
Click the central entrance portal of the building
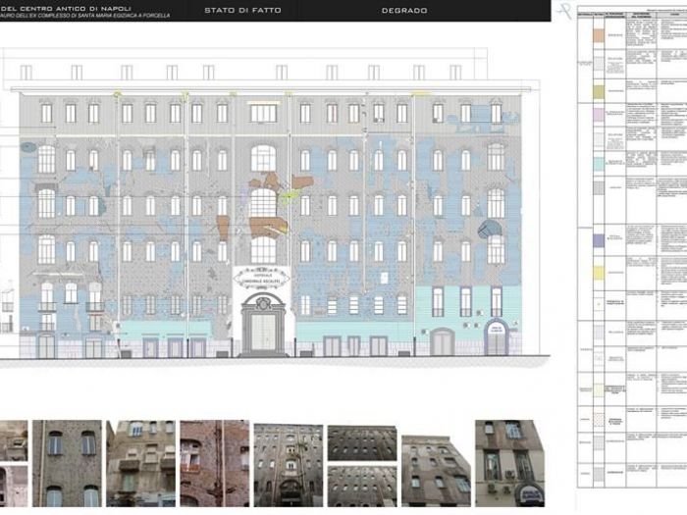pyautogui.click(x=263, y=331)
